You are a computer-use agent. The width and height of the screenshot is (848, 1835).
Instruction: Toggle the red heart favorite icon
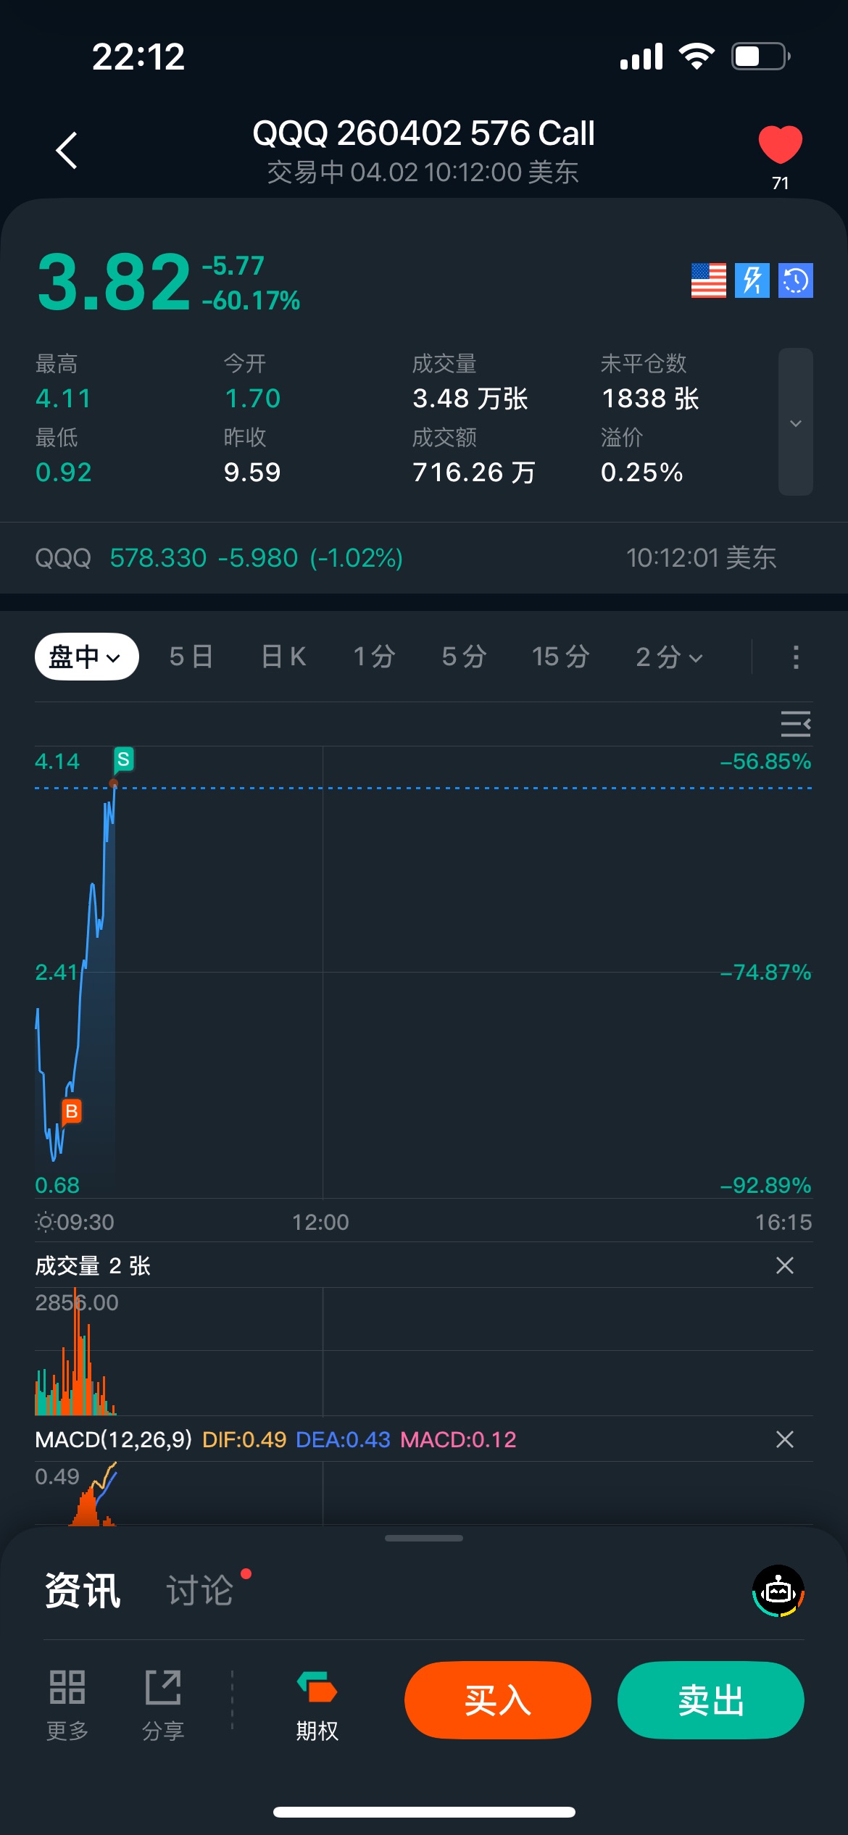point(780,145)
